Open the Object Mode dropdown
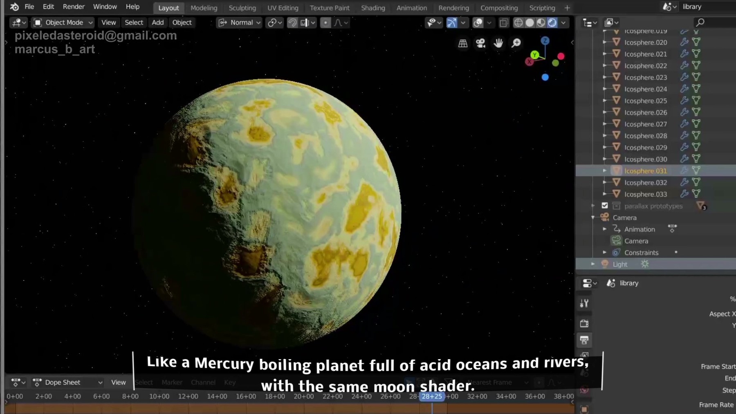This screenshot has height=414, width=736. pos(63,22)
